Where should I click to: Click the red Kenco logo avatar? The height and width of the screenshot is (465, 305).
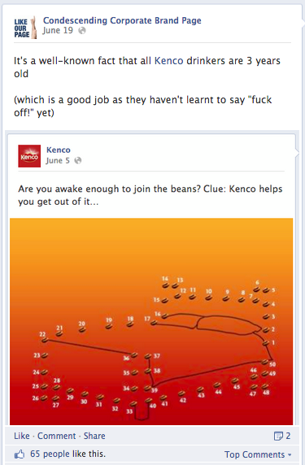[29, 156]
